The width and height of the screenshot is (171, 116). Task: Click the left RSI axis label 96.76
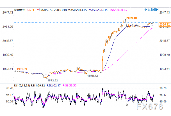(9, 88)
